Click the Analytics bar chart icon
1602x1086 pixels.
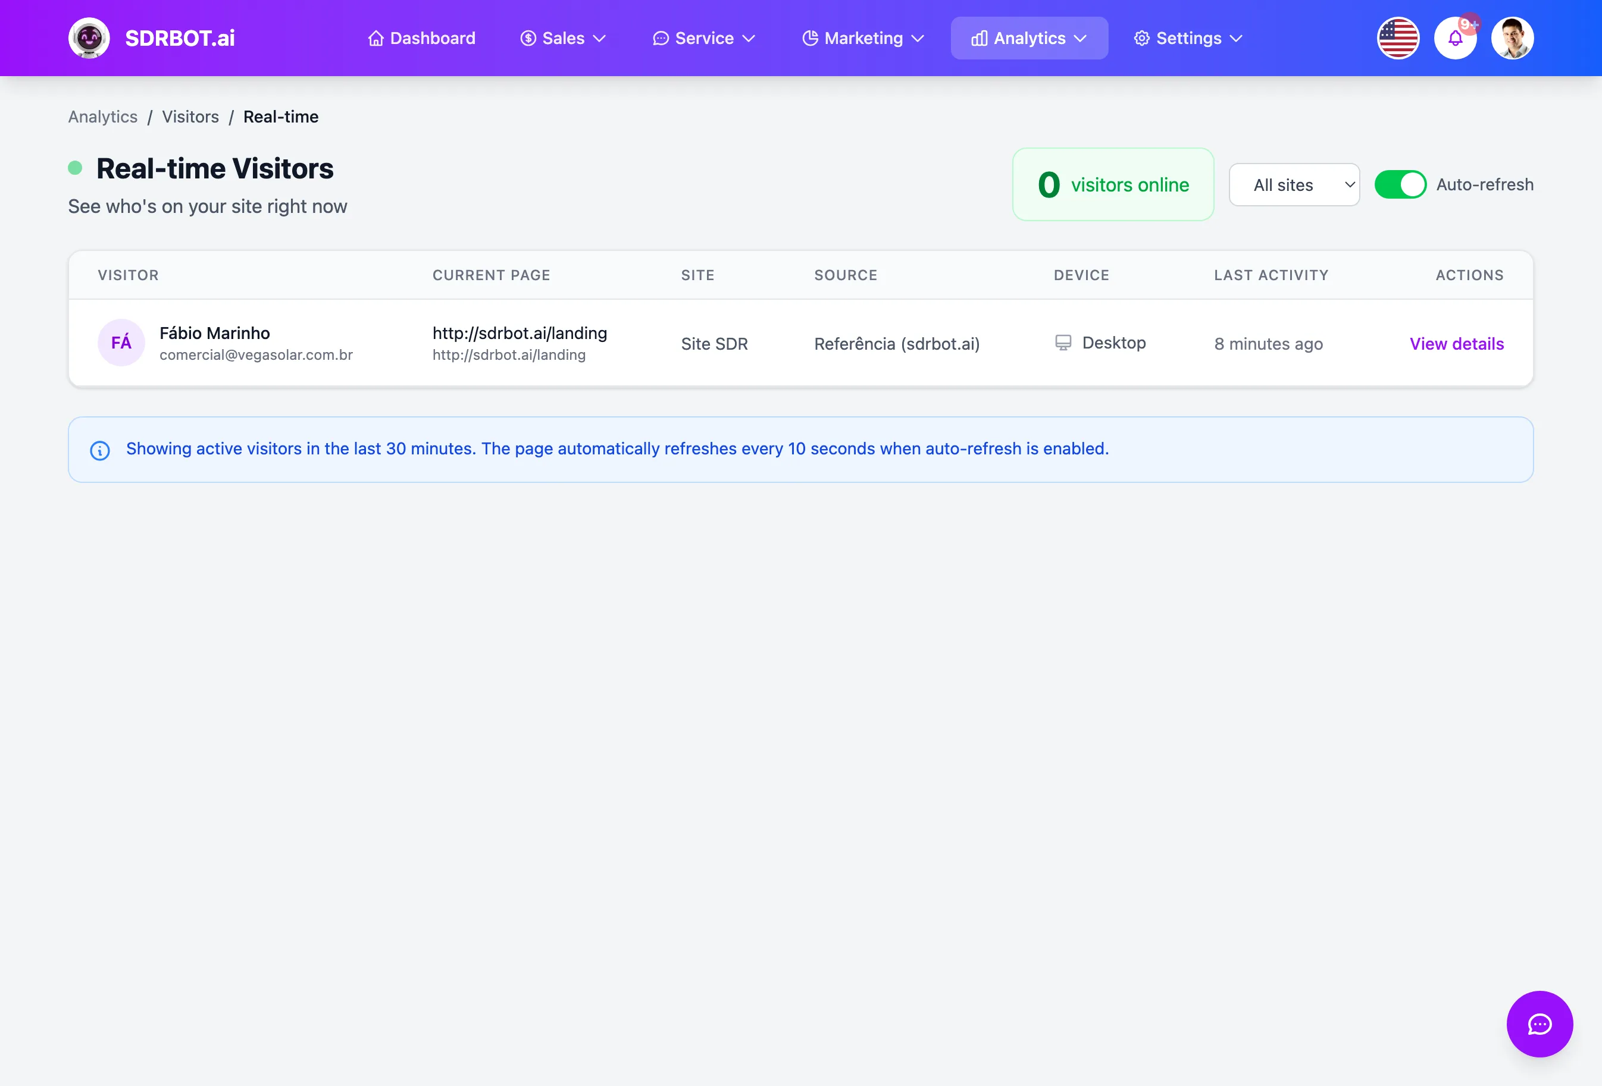click(980, 39)
